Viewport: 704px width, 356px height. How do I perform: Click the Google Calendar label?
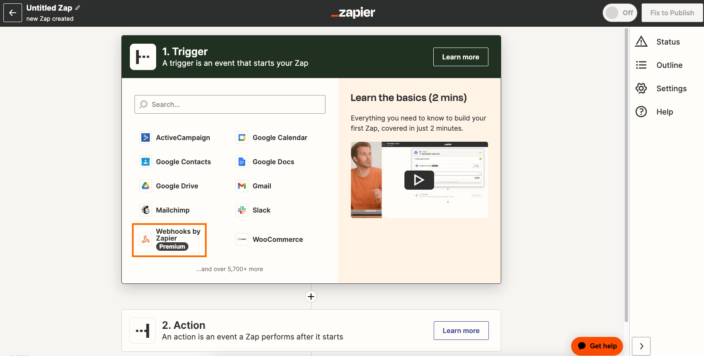(280, 137)
